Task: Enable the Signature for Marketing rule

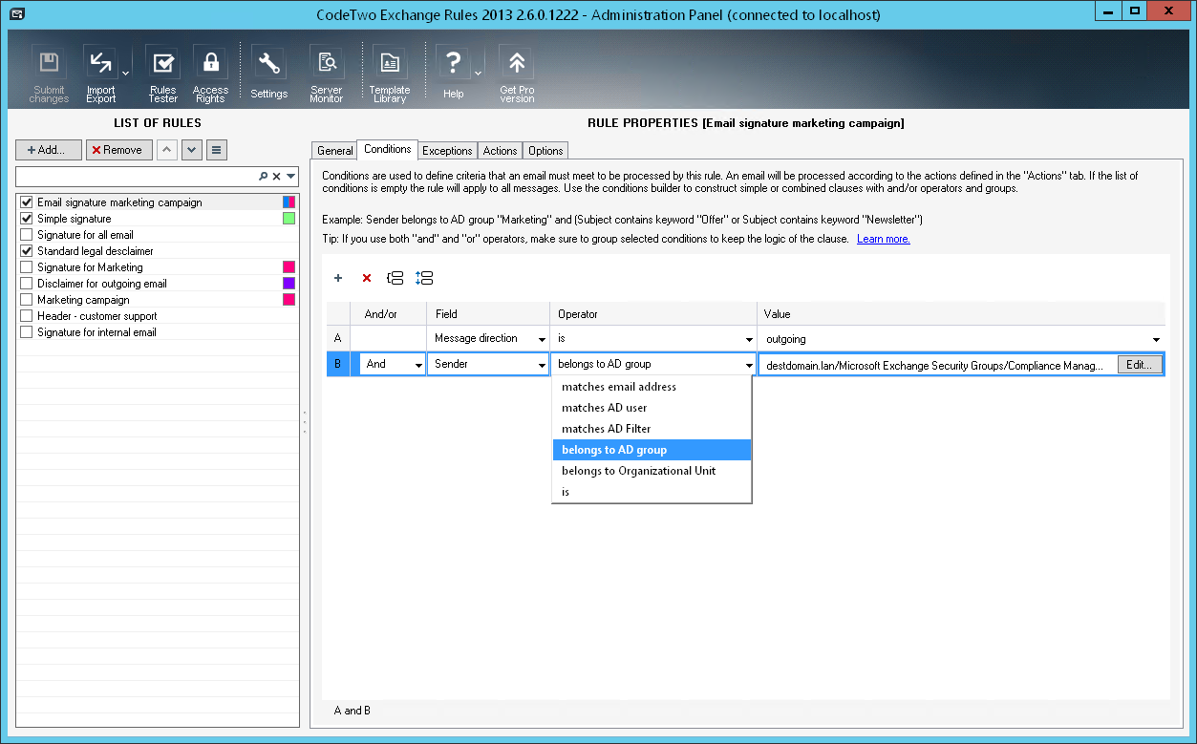Action: pos(27,267)
